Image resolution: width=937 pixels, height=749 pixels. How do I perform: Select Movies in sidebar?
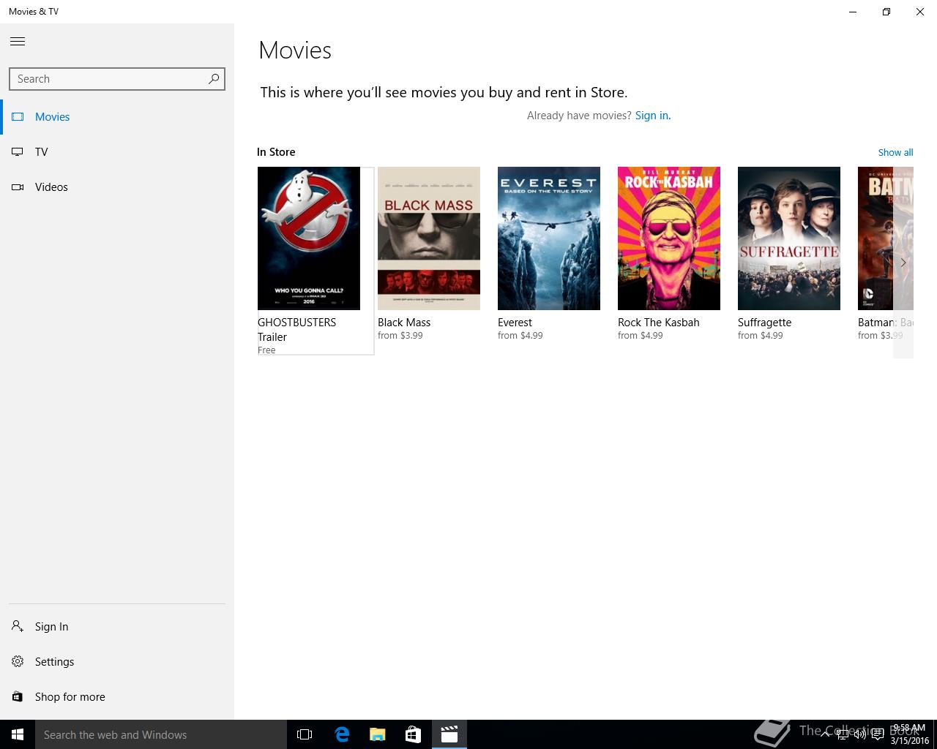coord(117,117)
